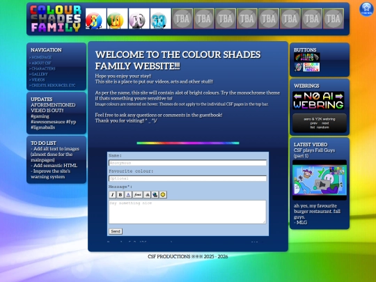
Task: Open the red and blue character page
Action: click(95, 19)
